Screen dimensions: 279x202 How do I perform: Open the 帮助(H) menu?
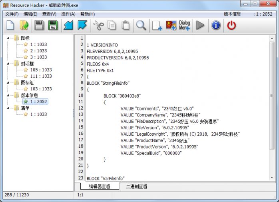(x=88, y=14)
